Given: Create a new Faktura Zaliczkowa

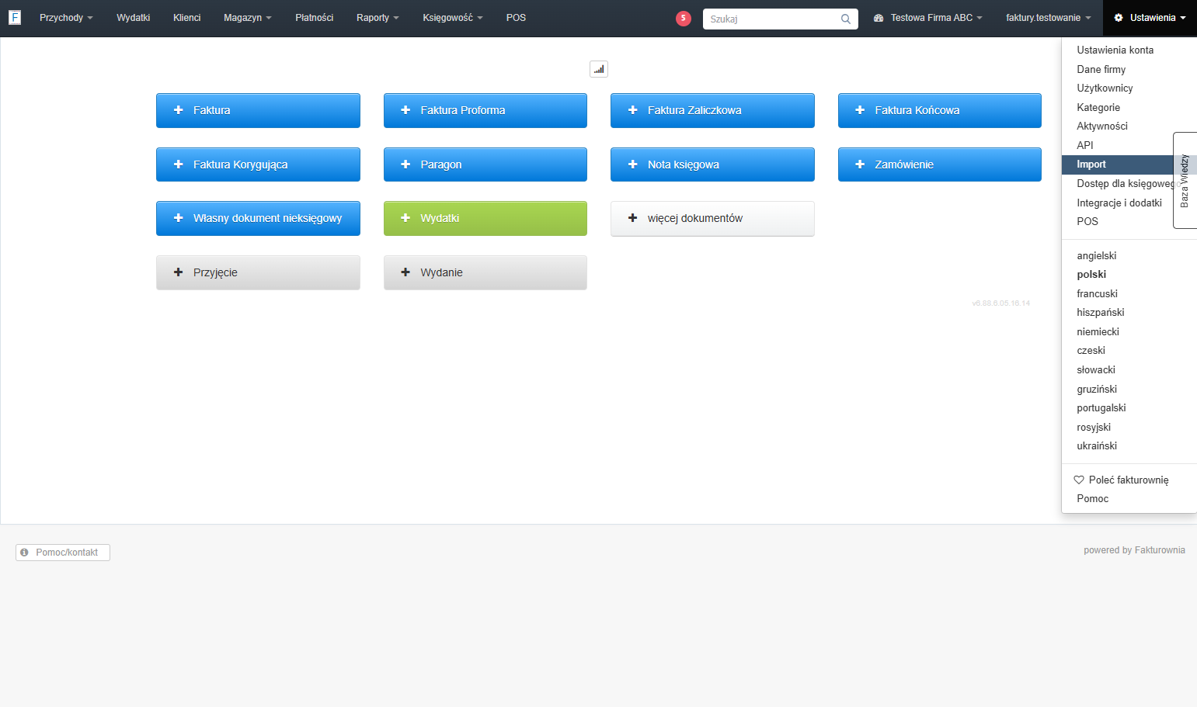Looking at the screenshot, I should click(x=712, y=110).
